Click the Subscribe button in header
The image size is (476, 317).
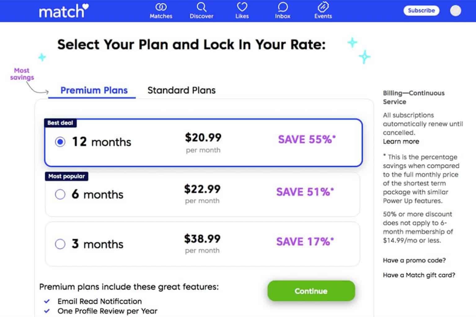pyautogui.click(x=421, y=11)
